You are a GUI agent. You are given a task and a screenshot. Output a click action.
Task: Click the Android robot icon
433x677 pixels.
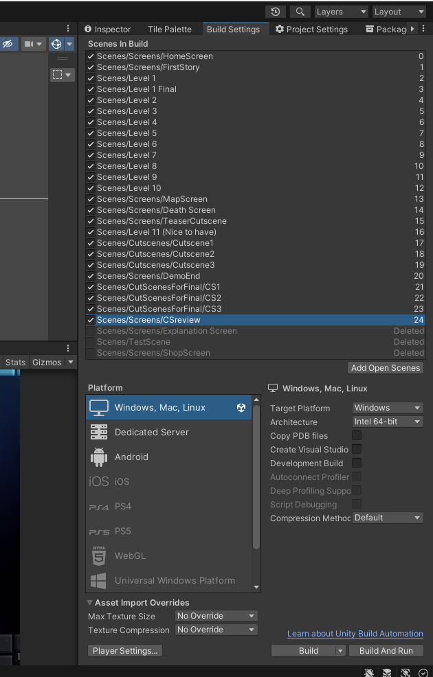click(x=99, y=457)
